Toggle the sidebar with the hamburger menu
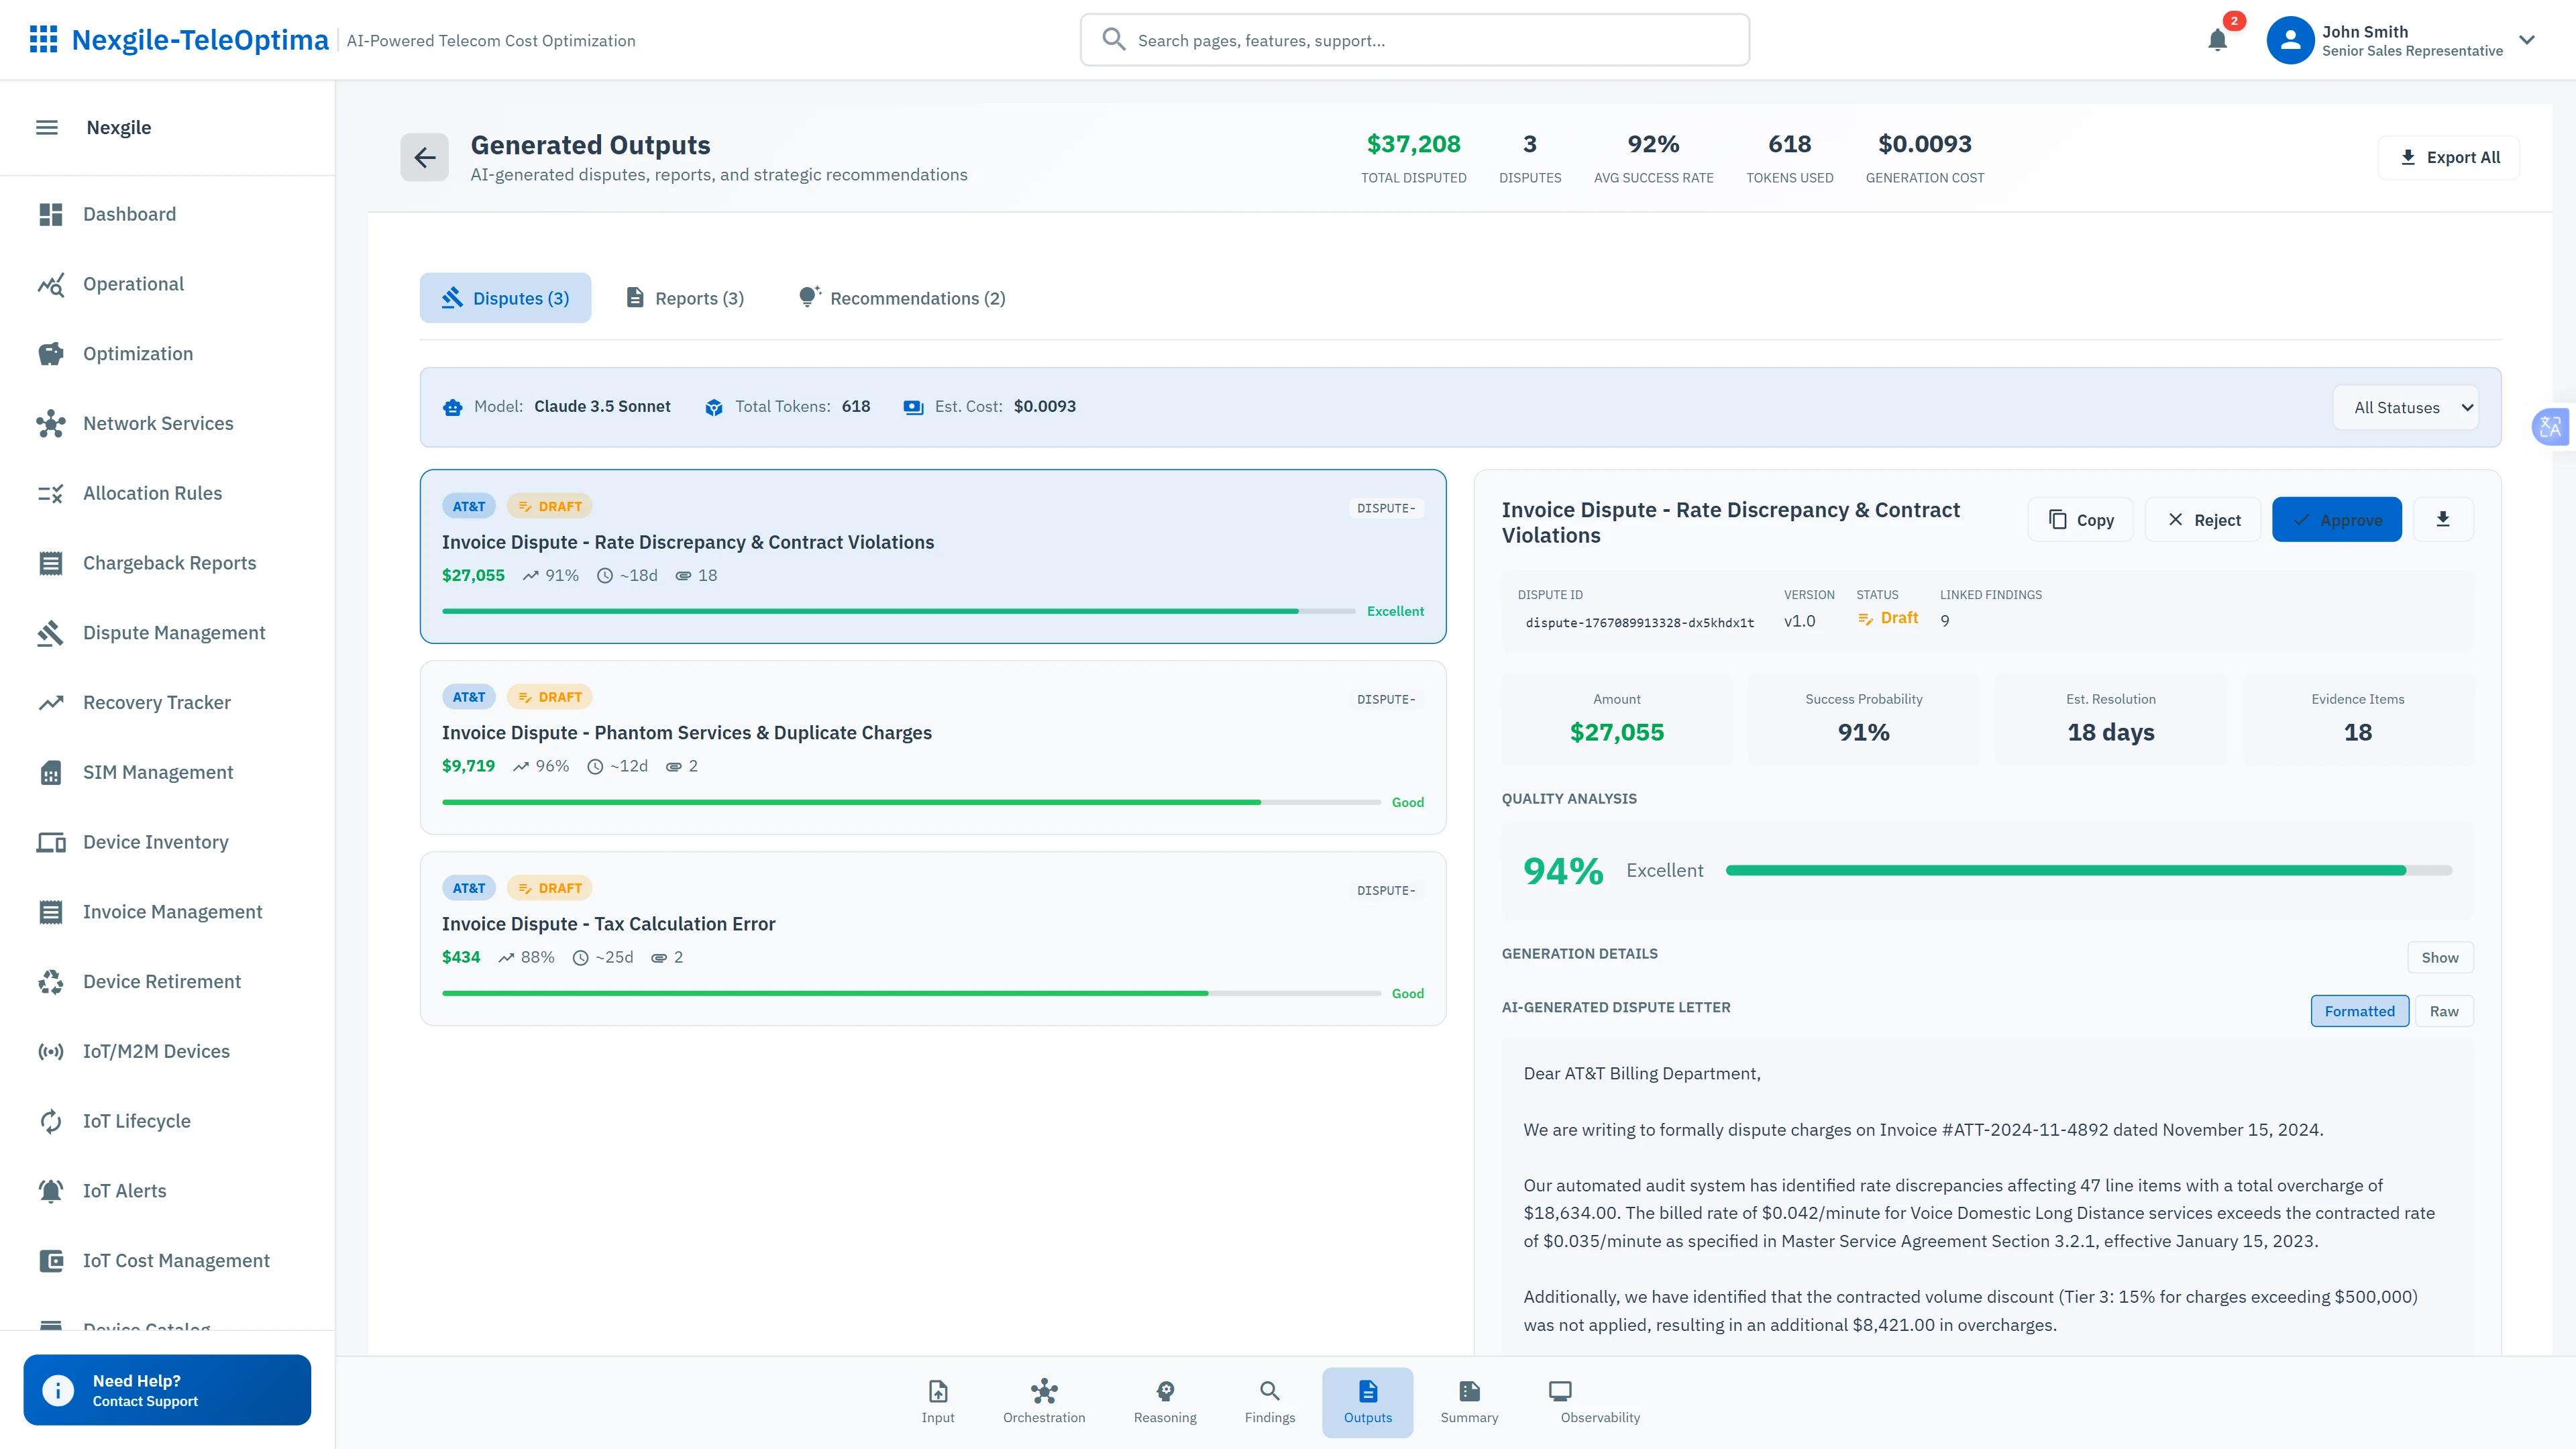 46,127
